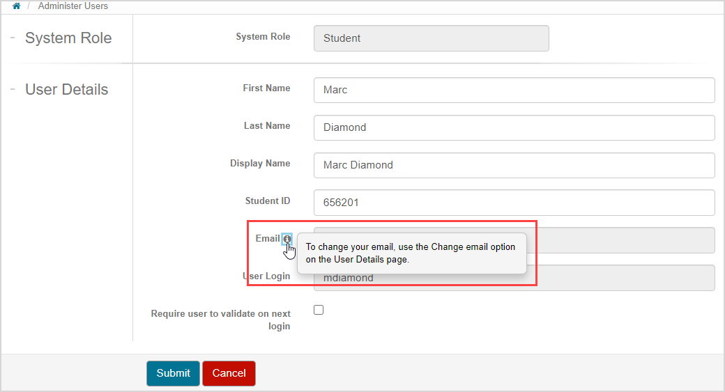Image resolution: width=725 pixels, height=392 pixels.
Task: Click the Require user to validate label
Action: [221, 320]
